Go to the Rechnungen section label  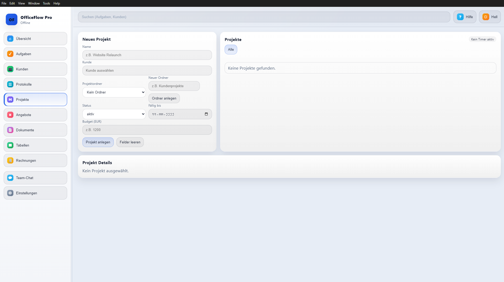[26, 160]
